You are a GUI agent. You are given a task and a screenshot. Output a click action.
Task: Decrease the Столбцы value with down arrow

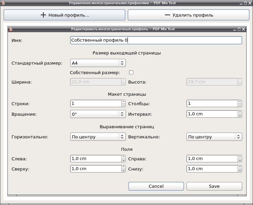coord(240,105)
